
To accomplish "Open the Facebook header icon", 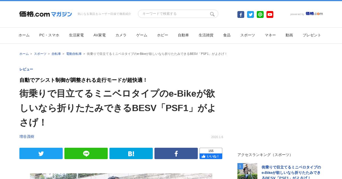I will pyautogui.click(x=241, y=14).
